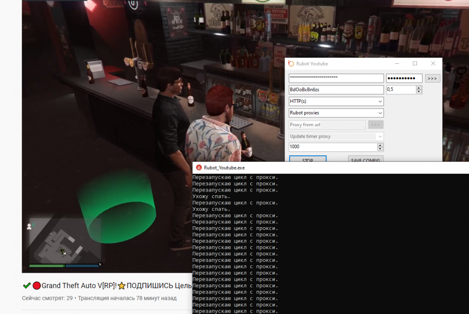Close the Rubot Youtube window

[433, 63]
